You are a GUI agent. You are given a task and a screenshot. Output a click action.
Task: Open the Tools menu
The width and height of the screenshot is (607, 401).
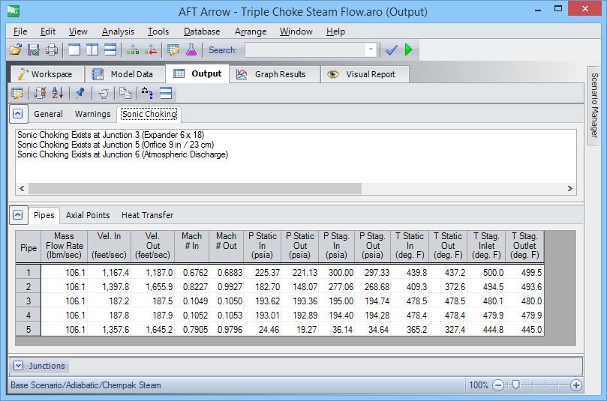click(158, 31)
